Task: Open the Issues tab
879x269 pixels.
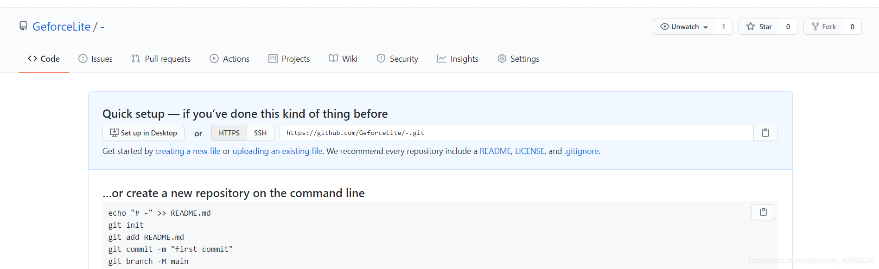Action: (x=96, y=58)
